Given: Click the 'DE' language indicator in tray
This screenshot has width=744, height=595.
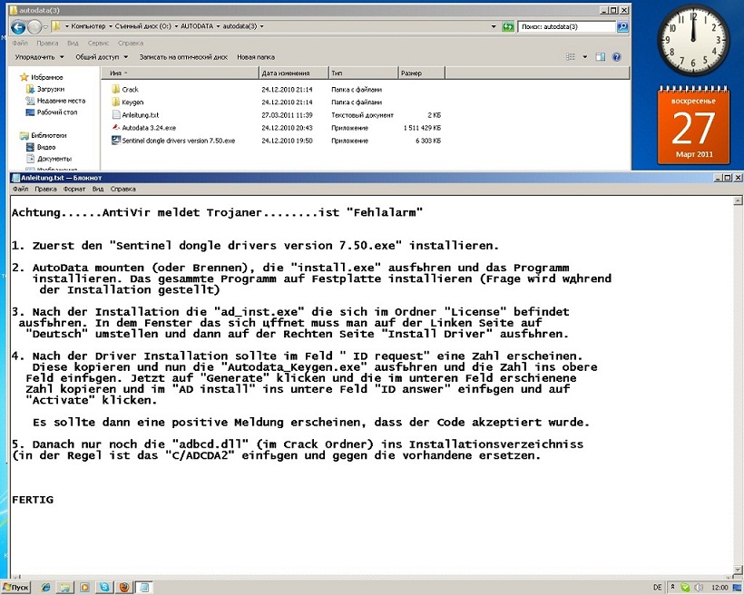Looking at the screenshot, I should click(657, 588).
